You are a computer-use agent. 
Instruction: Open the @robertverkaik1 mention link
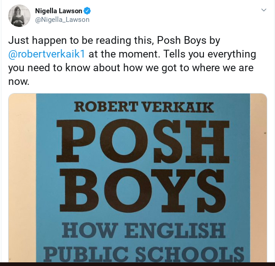47,54
